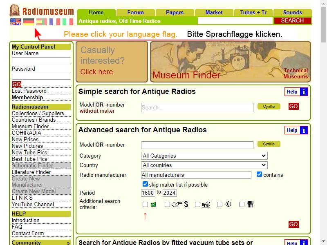Check the box next to the pointing hand dollar icon

[167, 205]
